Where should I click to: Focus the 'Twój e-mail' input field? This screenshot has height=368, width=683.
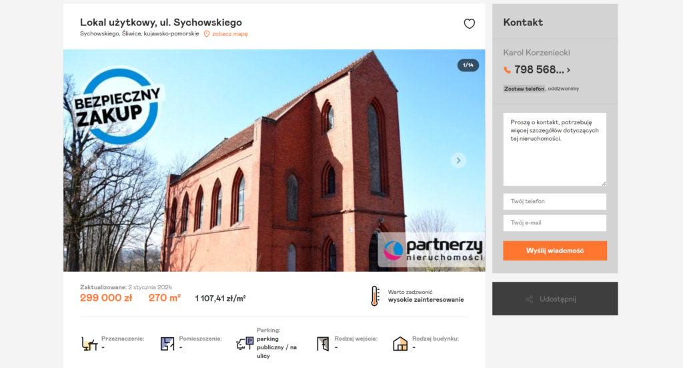tap(554, 223)
